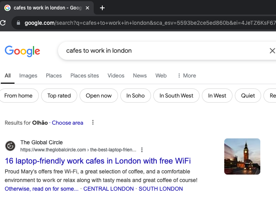Filter results with In West chip
Image resolution: width=276 pixels, height=208 pixels.
(x=217, y=96)
